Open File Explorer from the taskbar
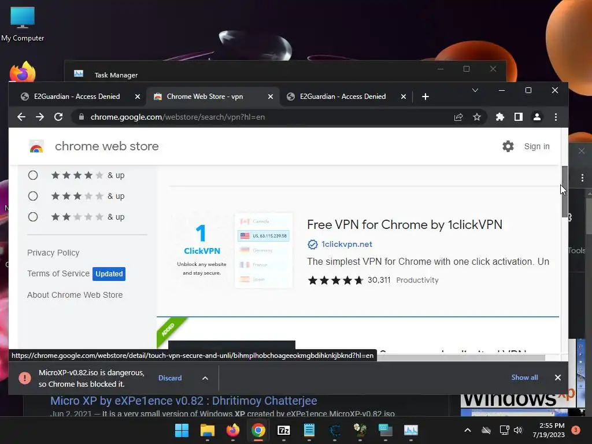Image resolution: width=592 pixels, height=444 pixels. (x=208, y=430)
